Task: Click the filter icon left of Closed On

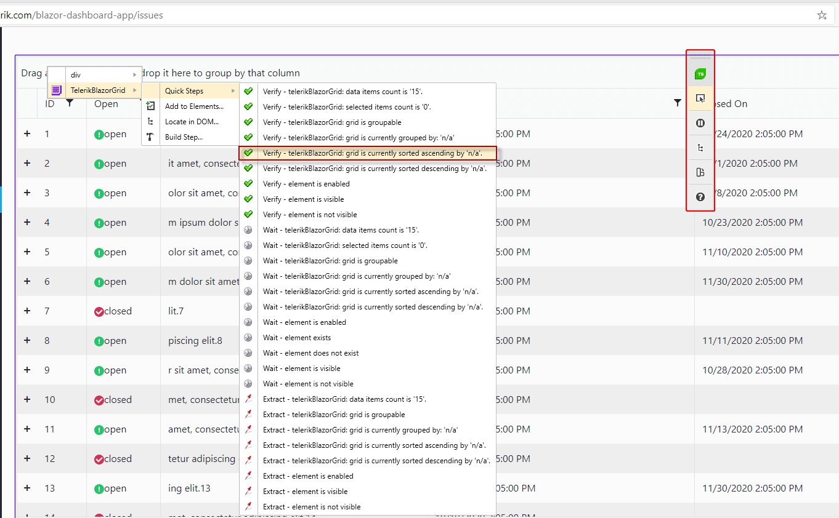Action: (678, 103)
